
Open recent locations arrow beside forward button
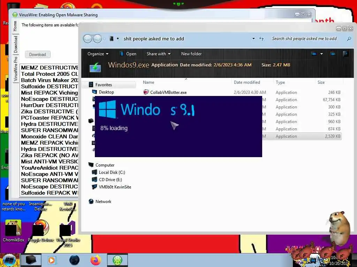pos(105,39)
